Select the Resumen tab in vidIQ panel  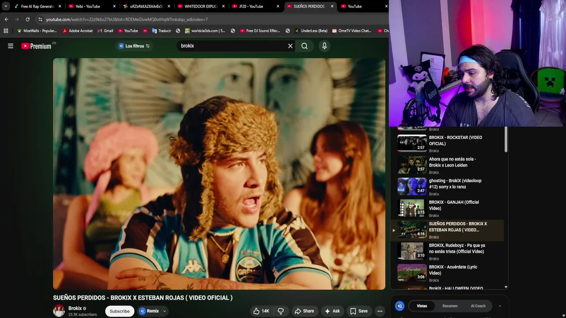(450, 306)
